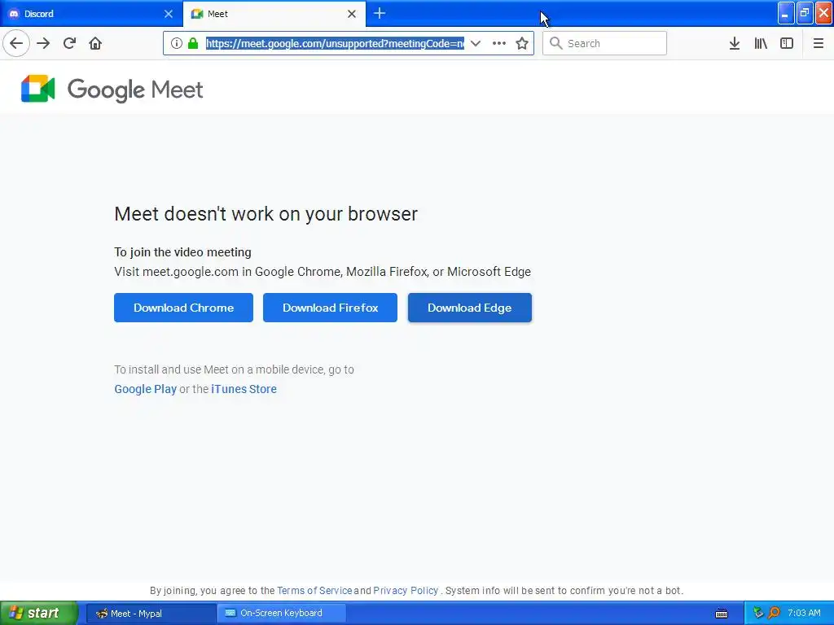This screenshot has width=834, height=625.
Task: Open the browser home page
Action: coord(95,44)
